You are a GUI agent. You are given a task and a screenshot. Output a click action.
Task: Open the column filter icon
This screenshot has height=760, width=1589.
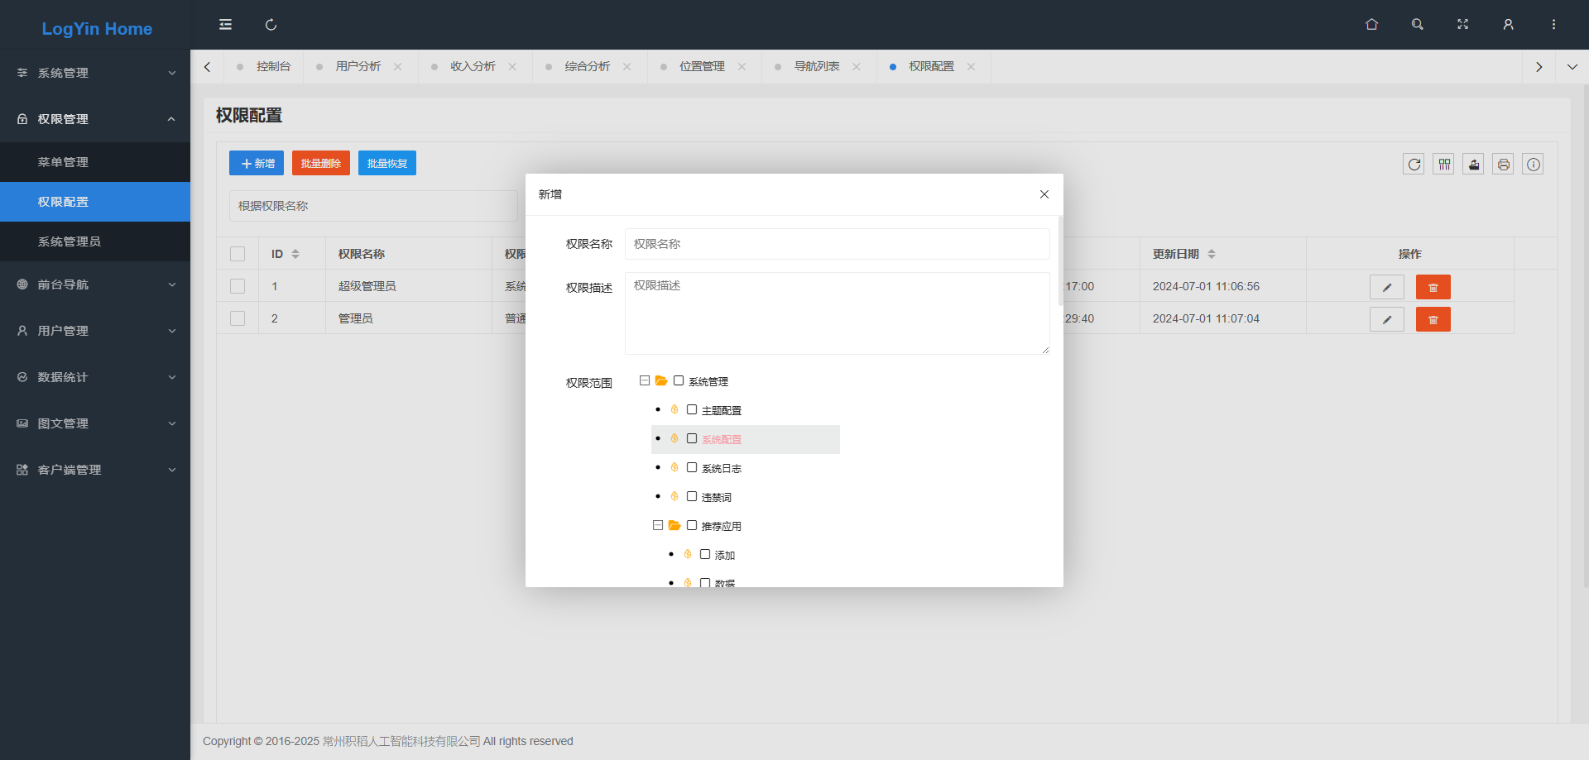tap(1444, 165)
